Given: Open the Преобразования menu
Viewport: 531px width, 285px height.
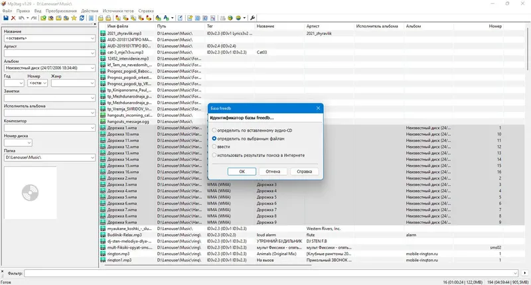Looking at the screenshot, I should click(61, 11).
